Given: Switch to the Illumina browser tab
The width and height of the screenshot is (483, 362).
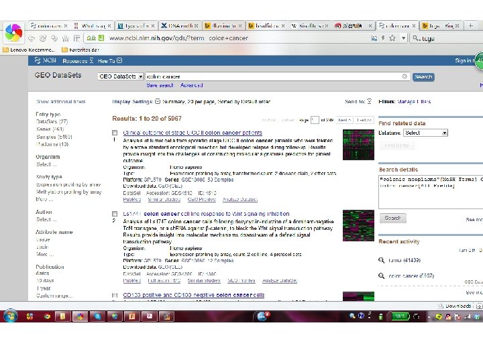Looking at the screenshot, I should pos(223,26).
